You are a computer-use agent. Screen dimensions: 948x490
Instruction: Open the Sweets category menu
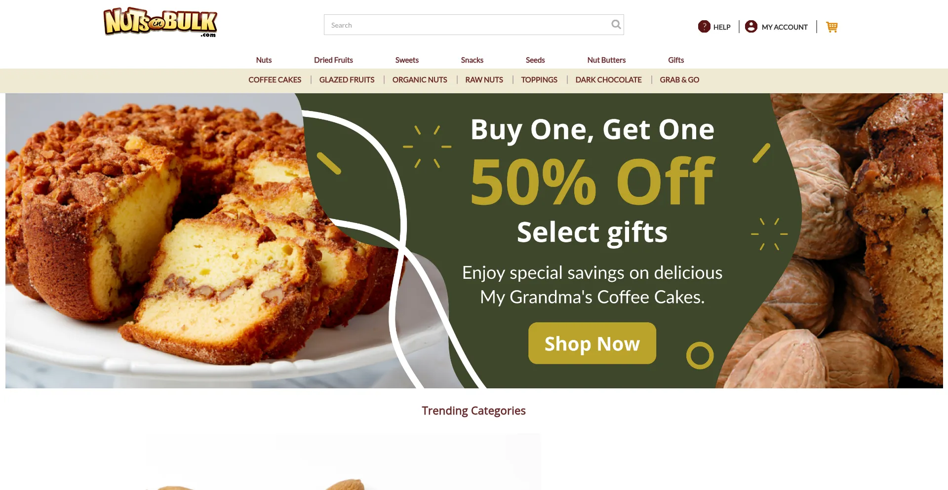coord(407,60)
